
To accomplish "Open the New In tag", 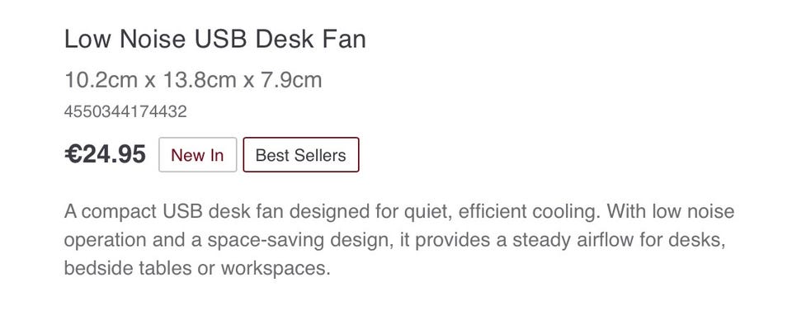I will pos(197,155).
